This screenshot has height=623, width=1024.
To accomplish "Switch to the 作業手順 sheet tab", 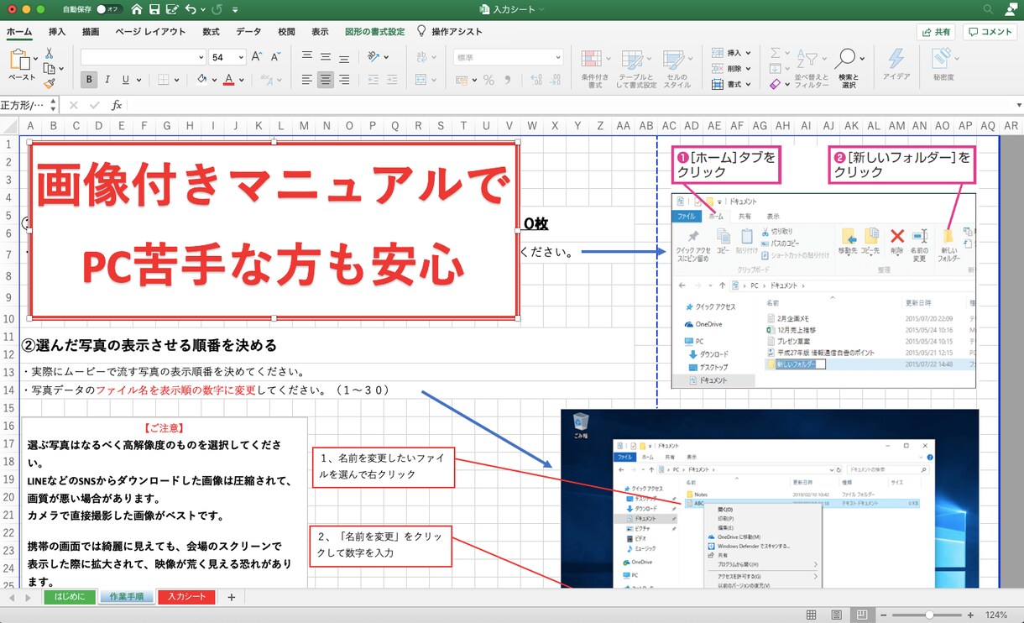I will click(x=127, y=597).
